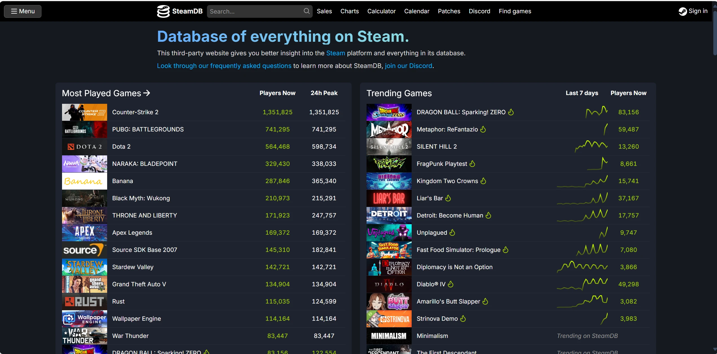Click the fire icon next to Fast Food Simulator: Prologue
717x354 pixels.
506,250
